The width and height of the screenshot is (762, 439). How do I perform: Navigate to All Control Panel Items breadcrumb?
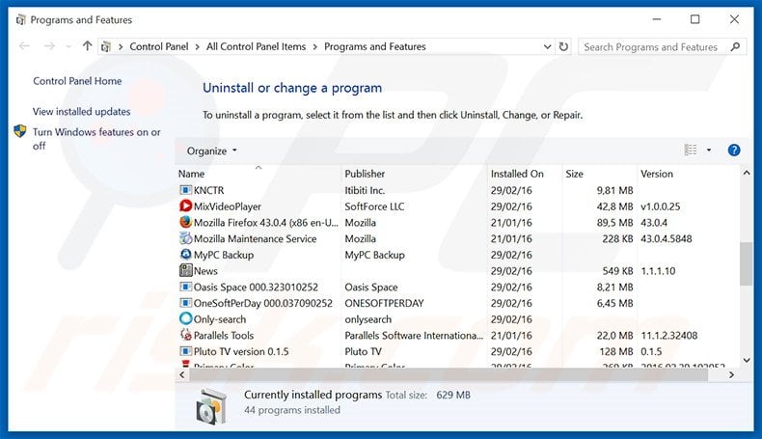click(x=257, y=46)
